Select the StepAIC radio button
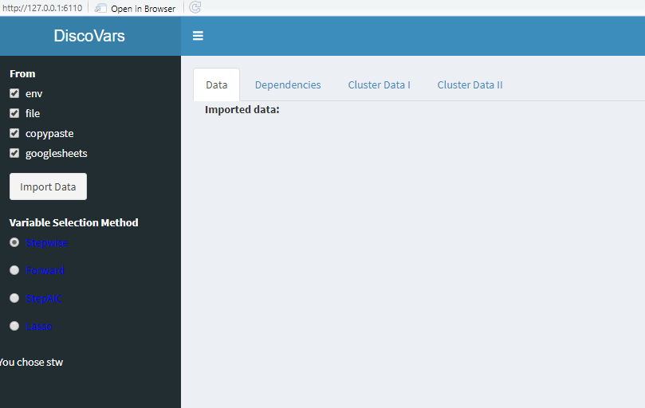This screenshot has height=408, width=645. tap(14, 298)
